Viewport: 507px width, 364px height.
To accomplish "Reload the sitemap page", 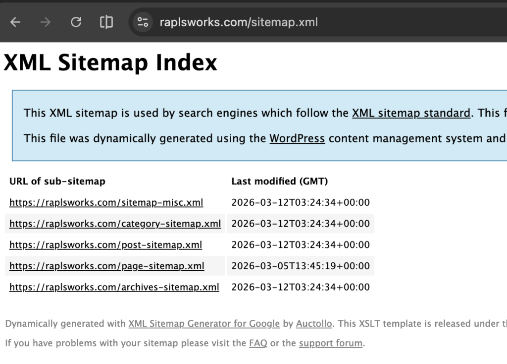I will click(76, 22).
